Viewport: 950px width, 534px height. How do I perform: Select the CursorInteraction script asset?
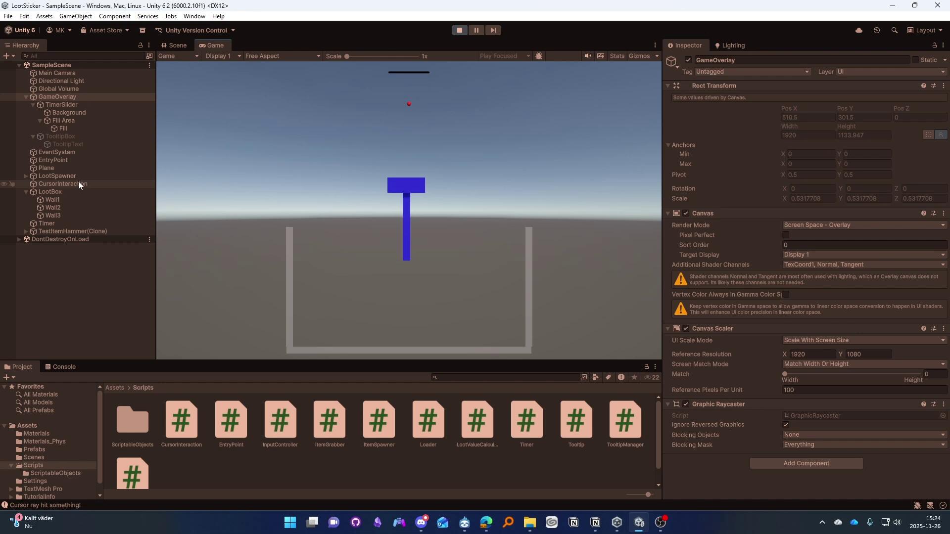click(x=182, y=424)
